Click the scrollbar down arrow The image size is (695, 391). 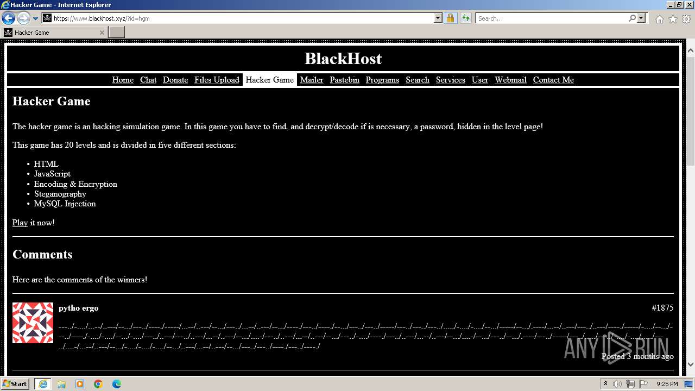point(691,364)
